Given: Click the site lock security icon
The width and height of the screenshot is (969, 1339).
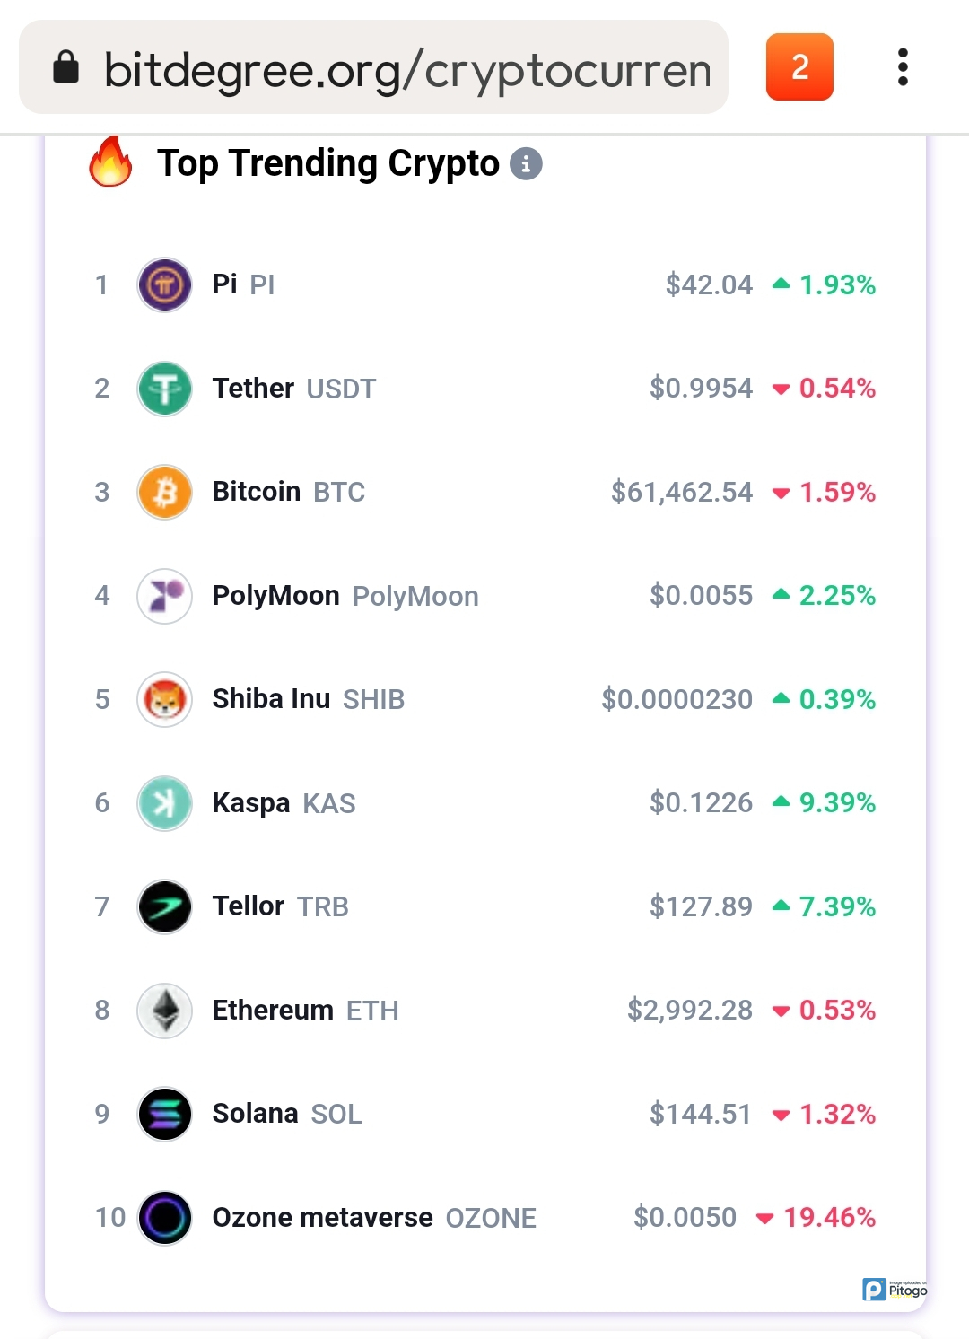Looking at the screenshot, I should pyautogui.click(x=66, y=66).
